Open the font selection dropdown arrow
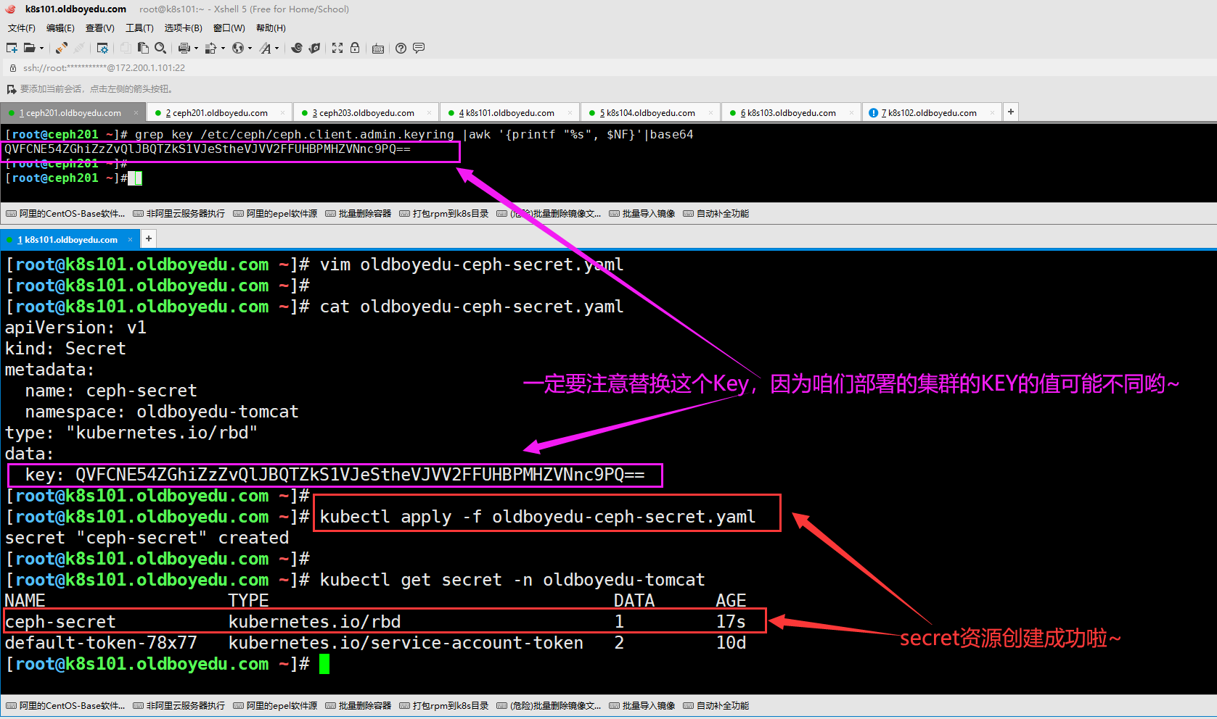 coord(277,48)
